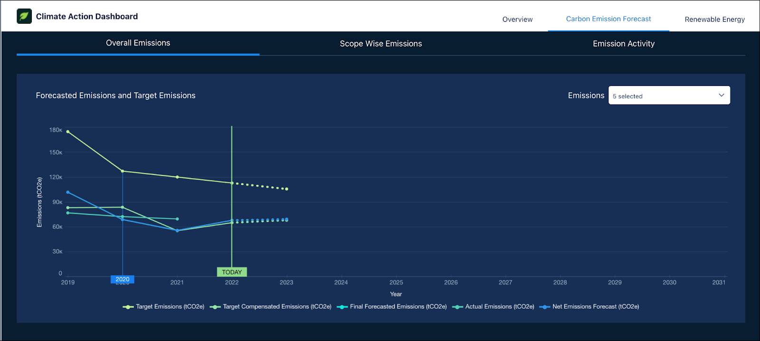760x341 pixels.
Task: Toggle Final Forecasted Emissions legend series
Action: (x=392, y=307)
